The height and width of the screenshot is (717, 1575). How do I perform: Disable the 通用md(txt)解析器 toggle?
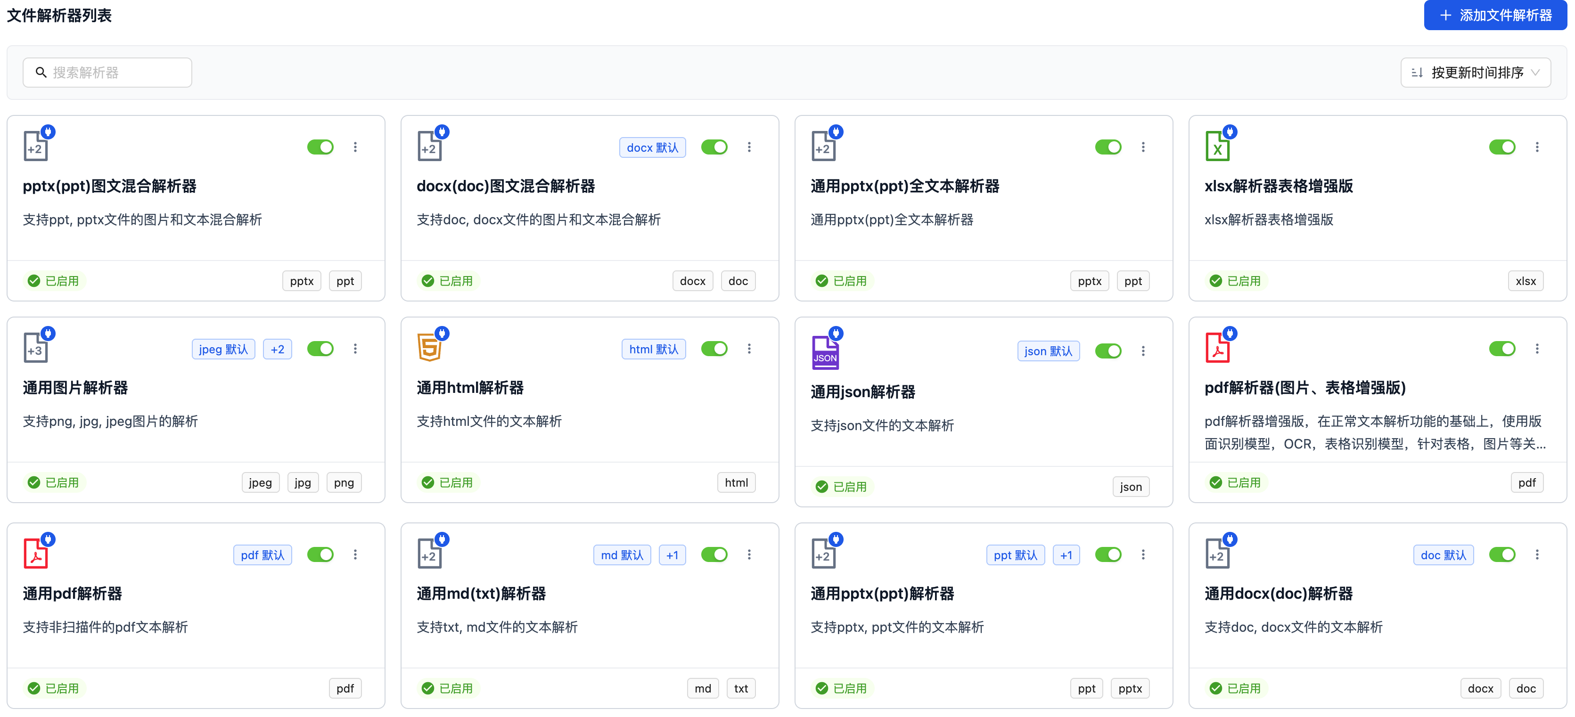point(714,554)
